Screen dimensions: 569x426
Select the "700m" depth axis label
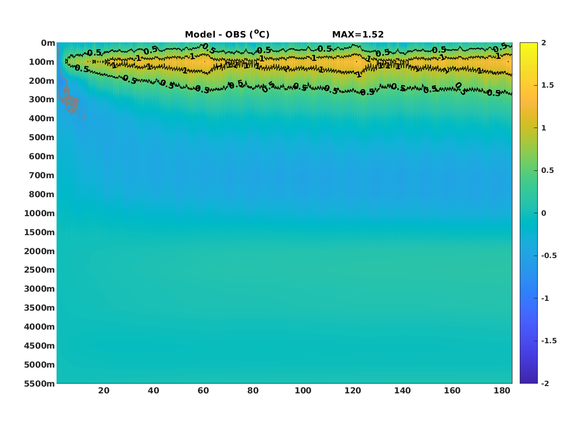click(x=42, y=175)
